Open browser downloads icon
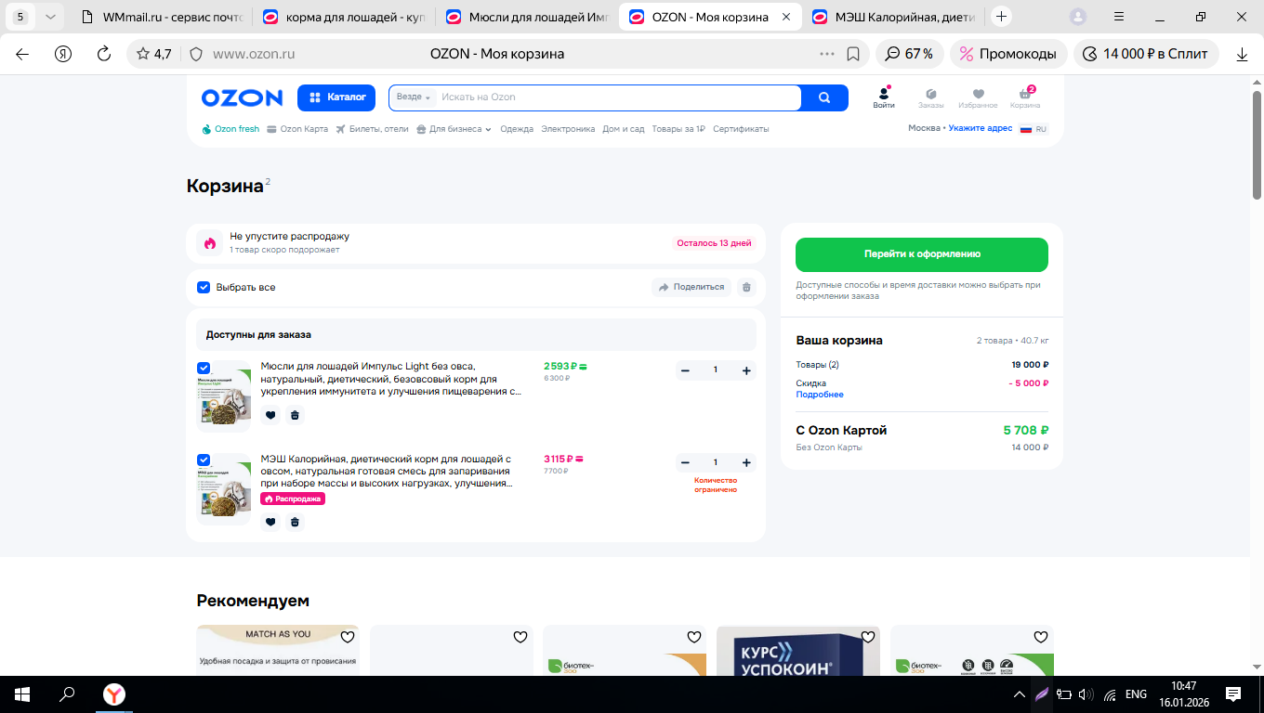1264x713 pixels. [x=1242, y=54]
